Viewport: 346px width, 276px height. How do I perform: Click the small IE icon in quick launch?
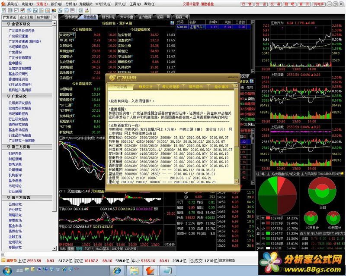(x=64, y=269)
